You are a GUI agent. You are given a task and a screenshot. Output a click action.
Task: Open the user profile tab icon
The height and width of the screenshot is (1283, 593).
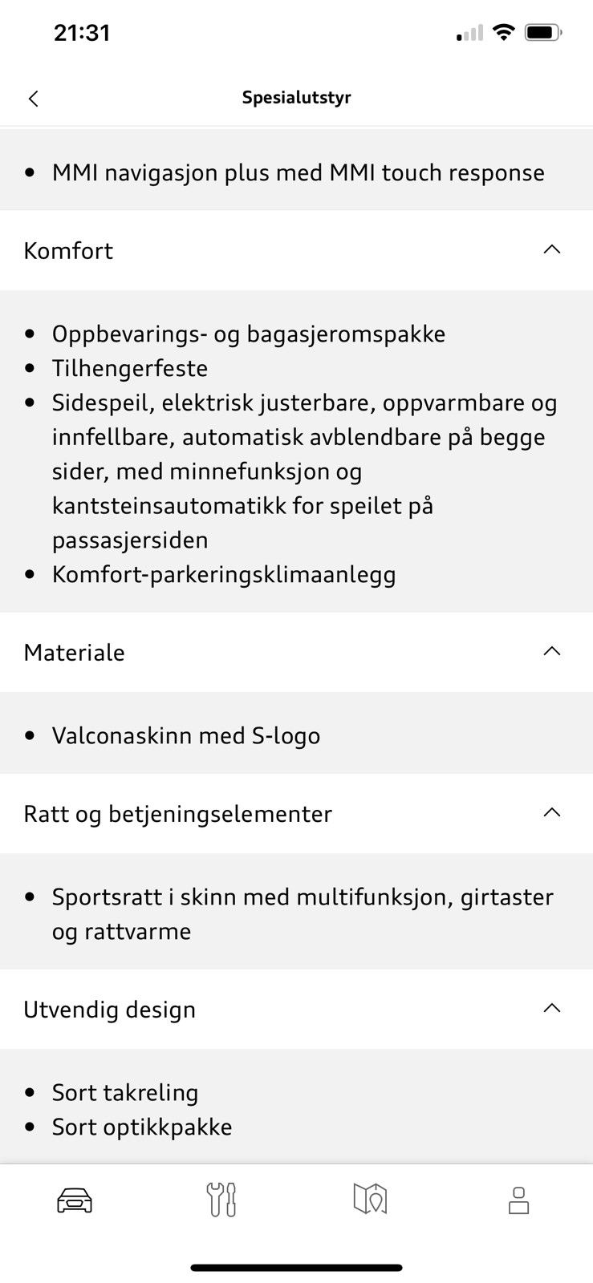(x=518, y=1200)
